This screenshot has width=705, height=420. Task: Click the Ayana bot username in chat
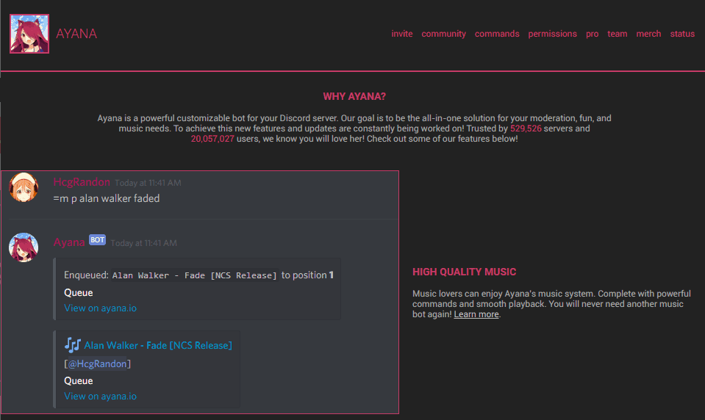(x=69, y=242)
